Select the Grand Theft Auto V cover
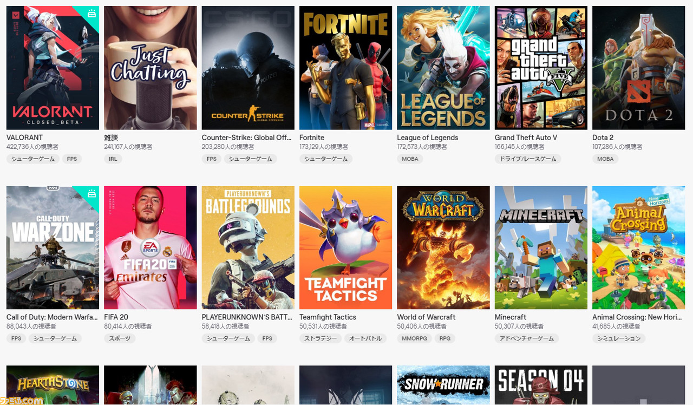The width and height of the screenshot is (693, 405). point(541,68)
